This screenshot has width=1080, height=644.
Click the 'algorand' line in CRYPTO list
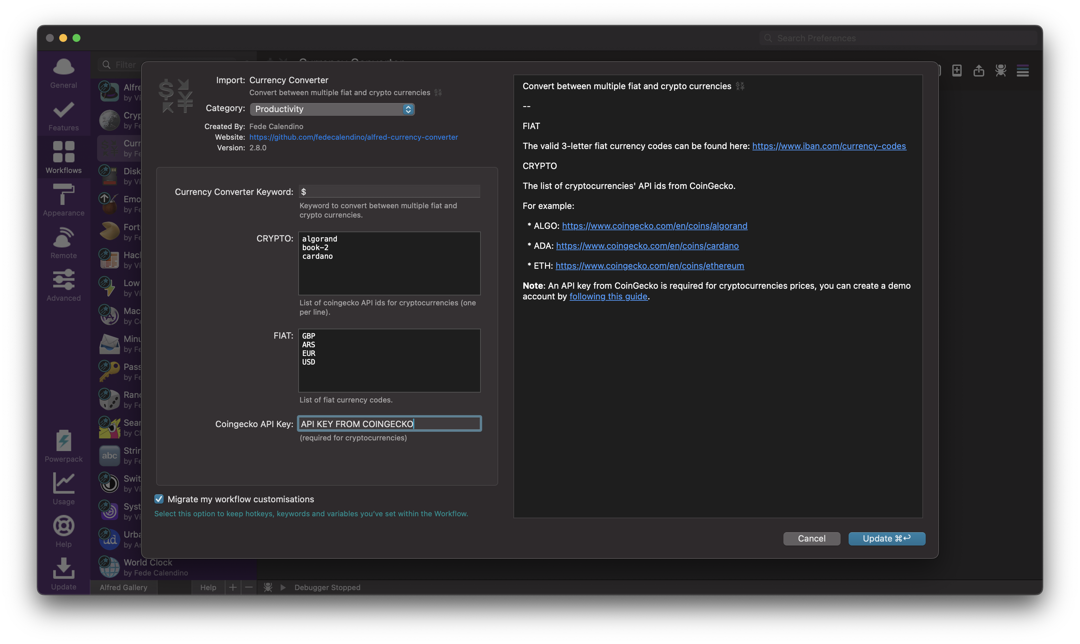pyautogui.click(x=320, y=239)
